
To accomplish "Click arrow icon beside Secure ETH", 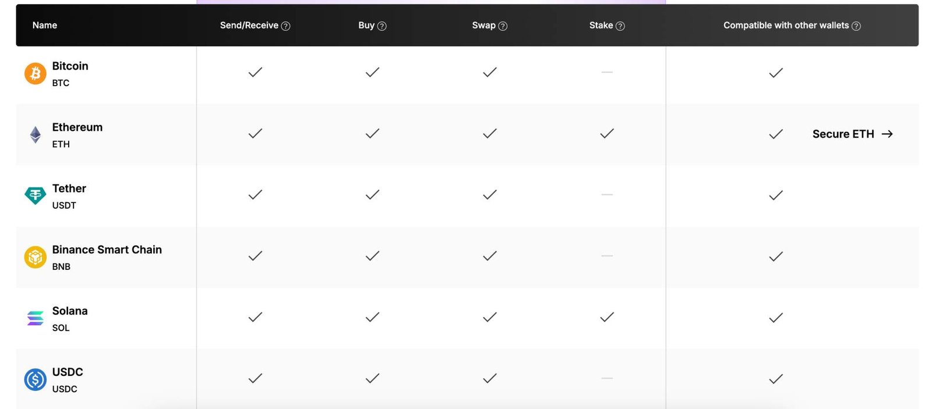I will (x=887, y=134).
